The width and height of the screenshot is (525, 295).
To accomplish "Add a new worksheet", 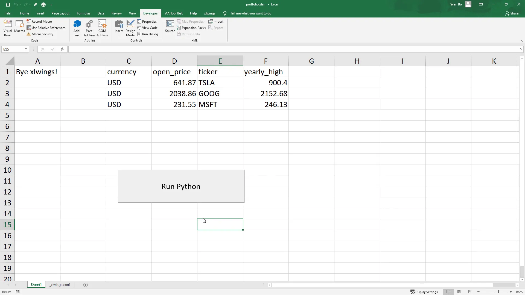I will point(85,285).
